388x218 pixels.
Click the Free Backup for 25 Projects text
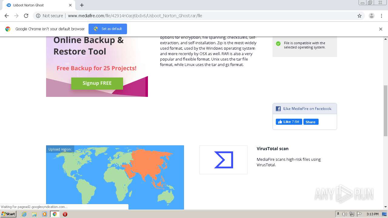96,68
